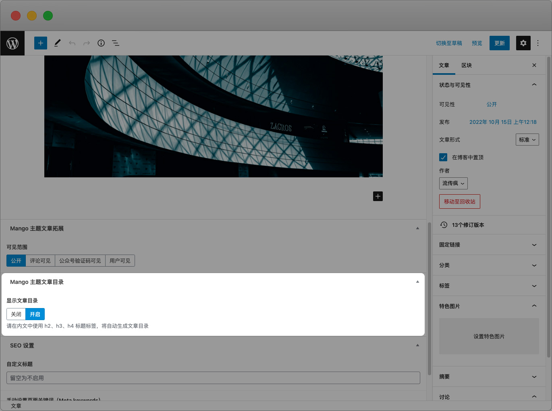Switch to the 区块 tab
This screenshot has width=552, height=411.
(x=467, y=65)
